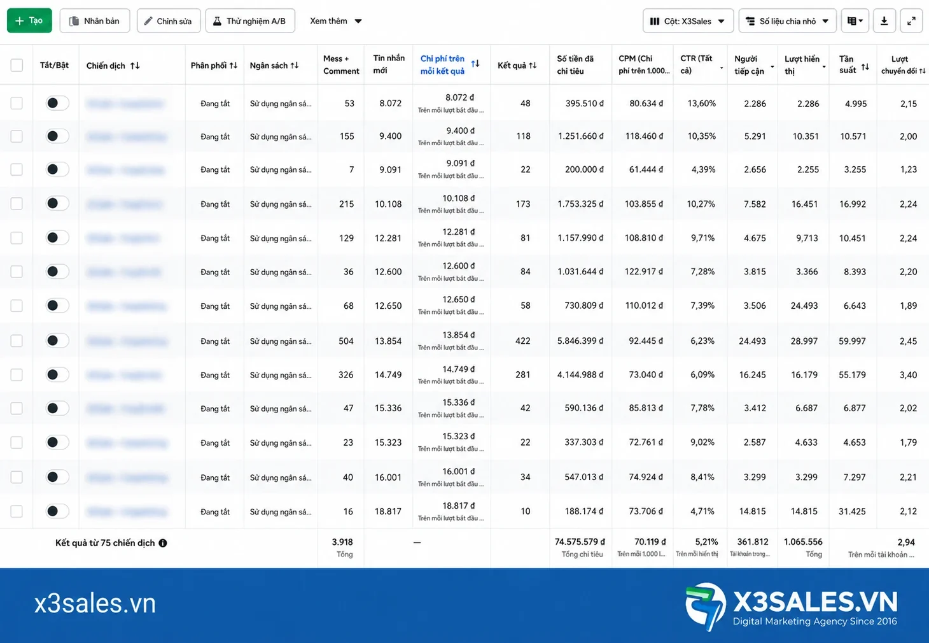Click the Tin nhắn mới column header

(389, 64)
